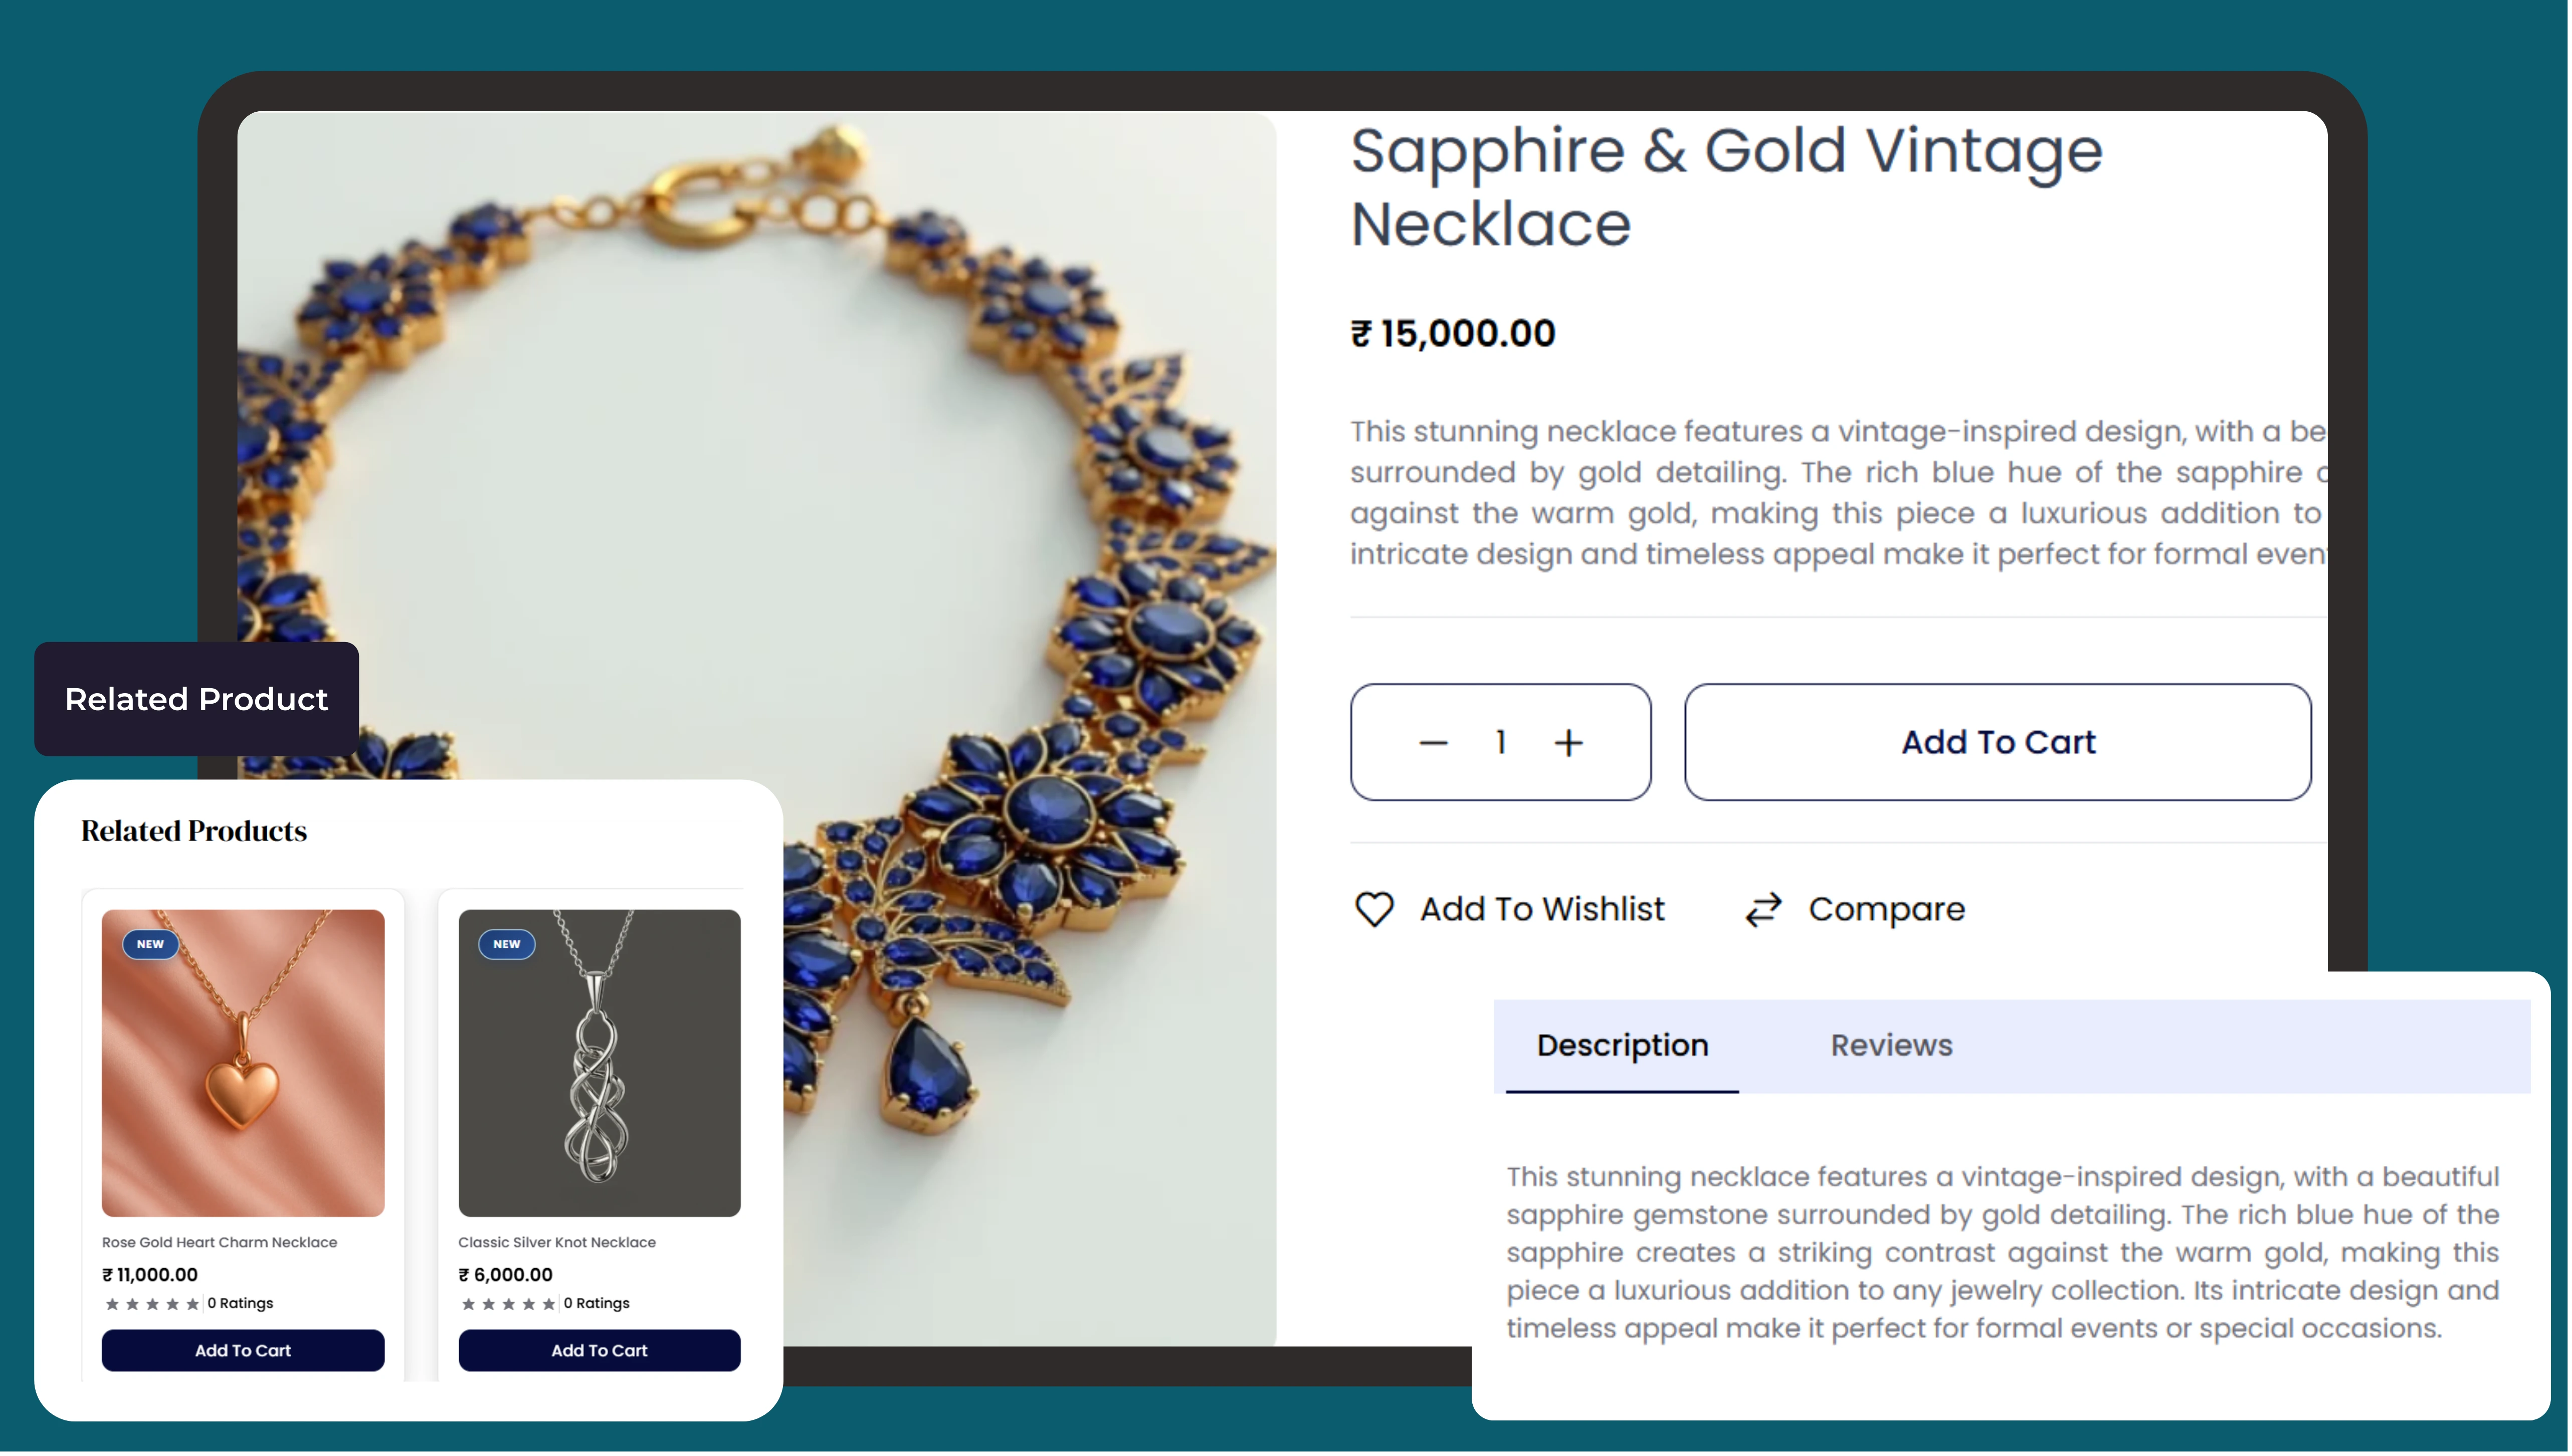Click the Add To Wishlist link
The image size is (2572, 1456).
[x=1542, y=910]
